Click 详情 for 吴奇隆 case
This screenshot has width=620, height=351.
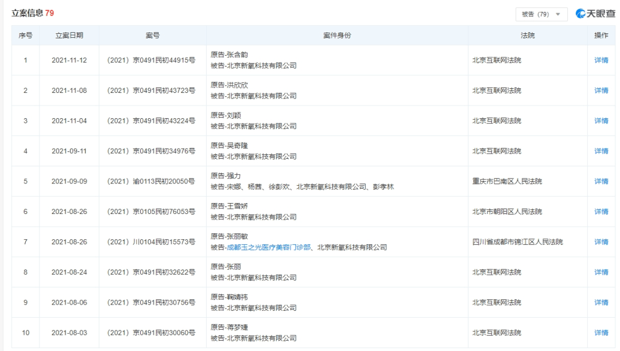[x=601, y=151]
